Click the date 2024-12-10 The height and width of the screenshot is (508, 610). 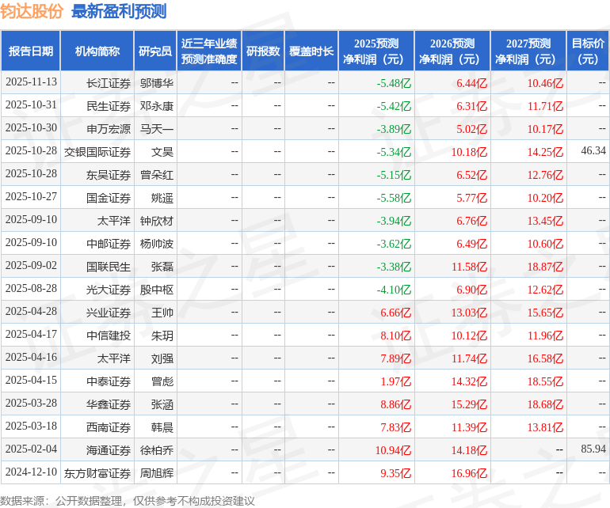[31, 472]
